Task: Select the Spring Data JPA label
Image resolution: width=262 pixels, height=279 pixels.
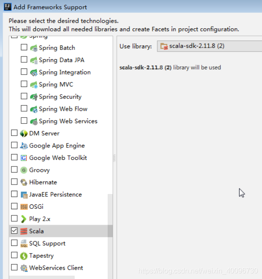Action: pyautogui.click(x=62, y=60)
